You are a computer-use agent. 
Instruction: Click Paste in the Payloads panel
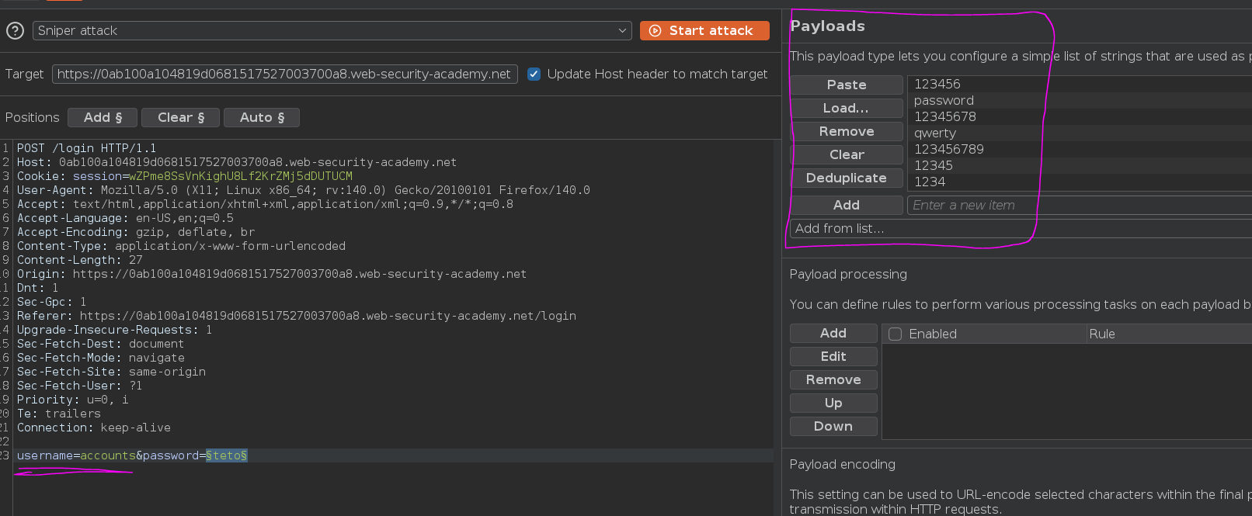pyautogui.click(x=847, y=85)
